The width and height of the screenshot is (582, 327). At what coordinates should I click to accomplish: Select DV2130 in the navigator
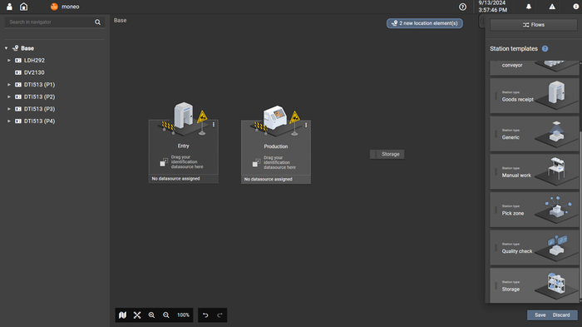coord(34,72)
